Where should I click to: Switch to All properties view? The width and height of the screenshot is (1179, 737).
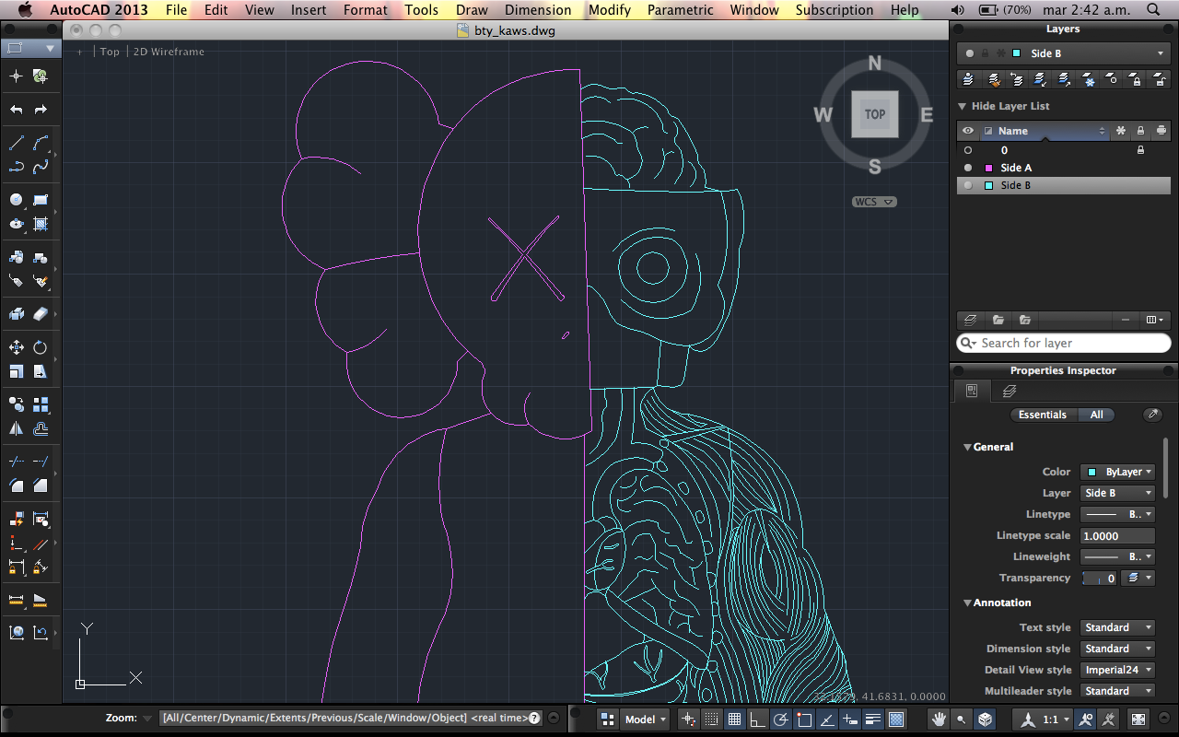coord(1097,415)
